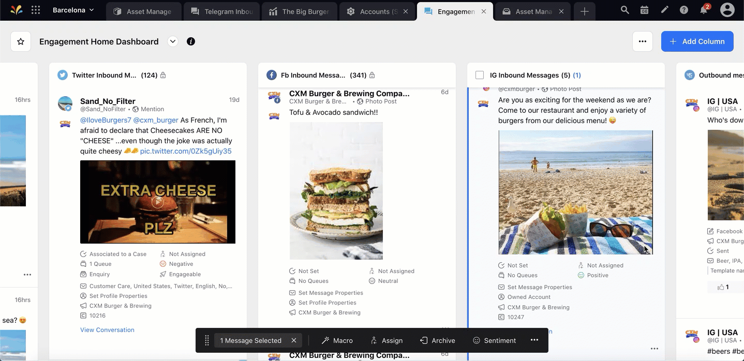This screenshot has width=744, height=361.
Task: Change Negative sentiment on tweet
Action: tap(176, 264)
